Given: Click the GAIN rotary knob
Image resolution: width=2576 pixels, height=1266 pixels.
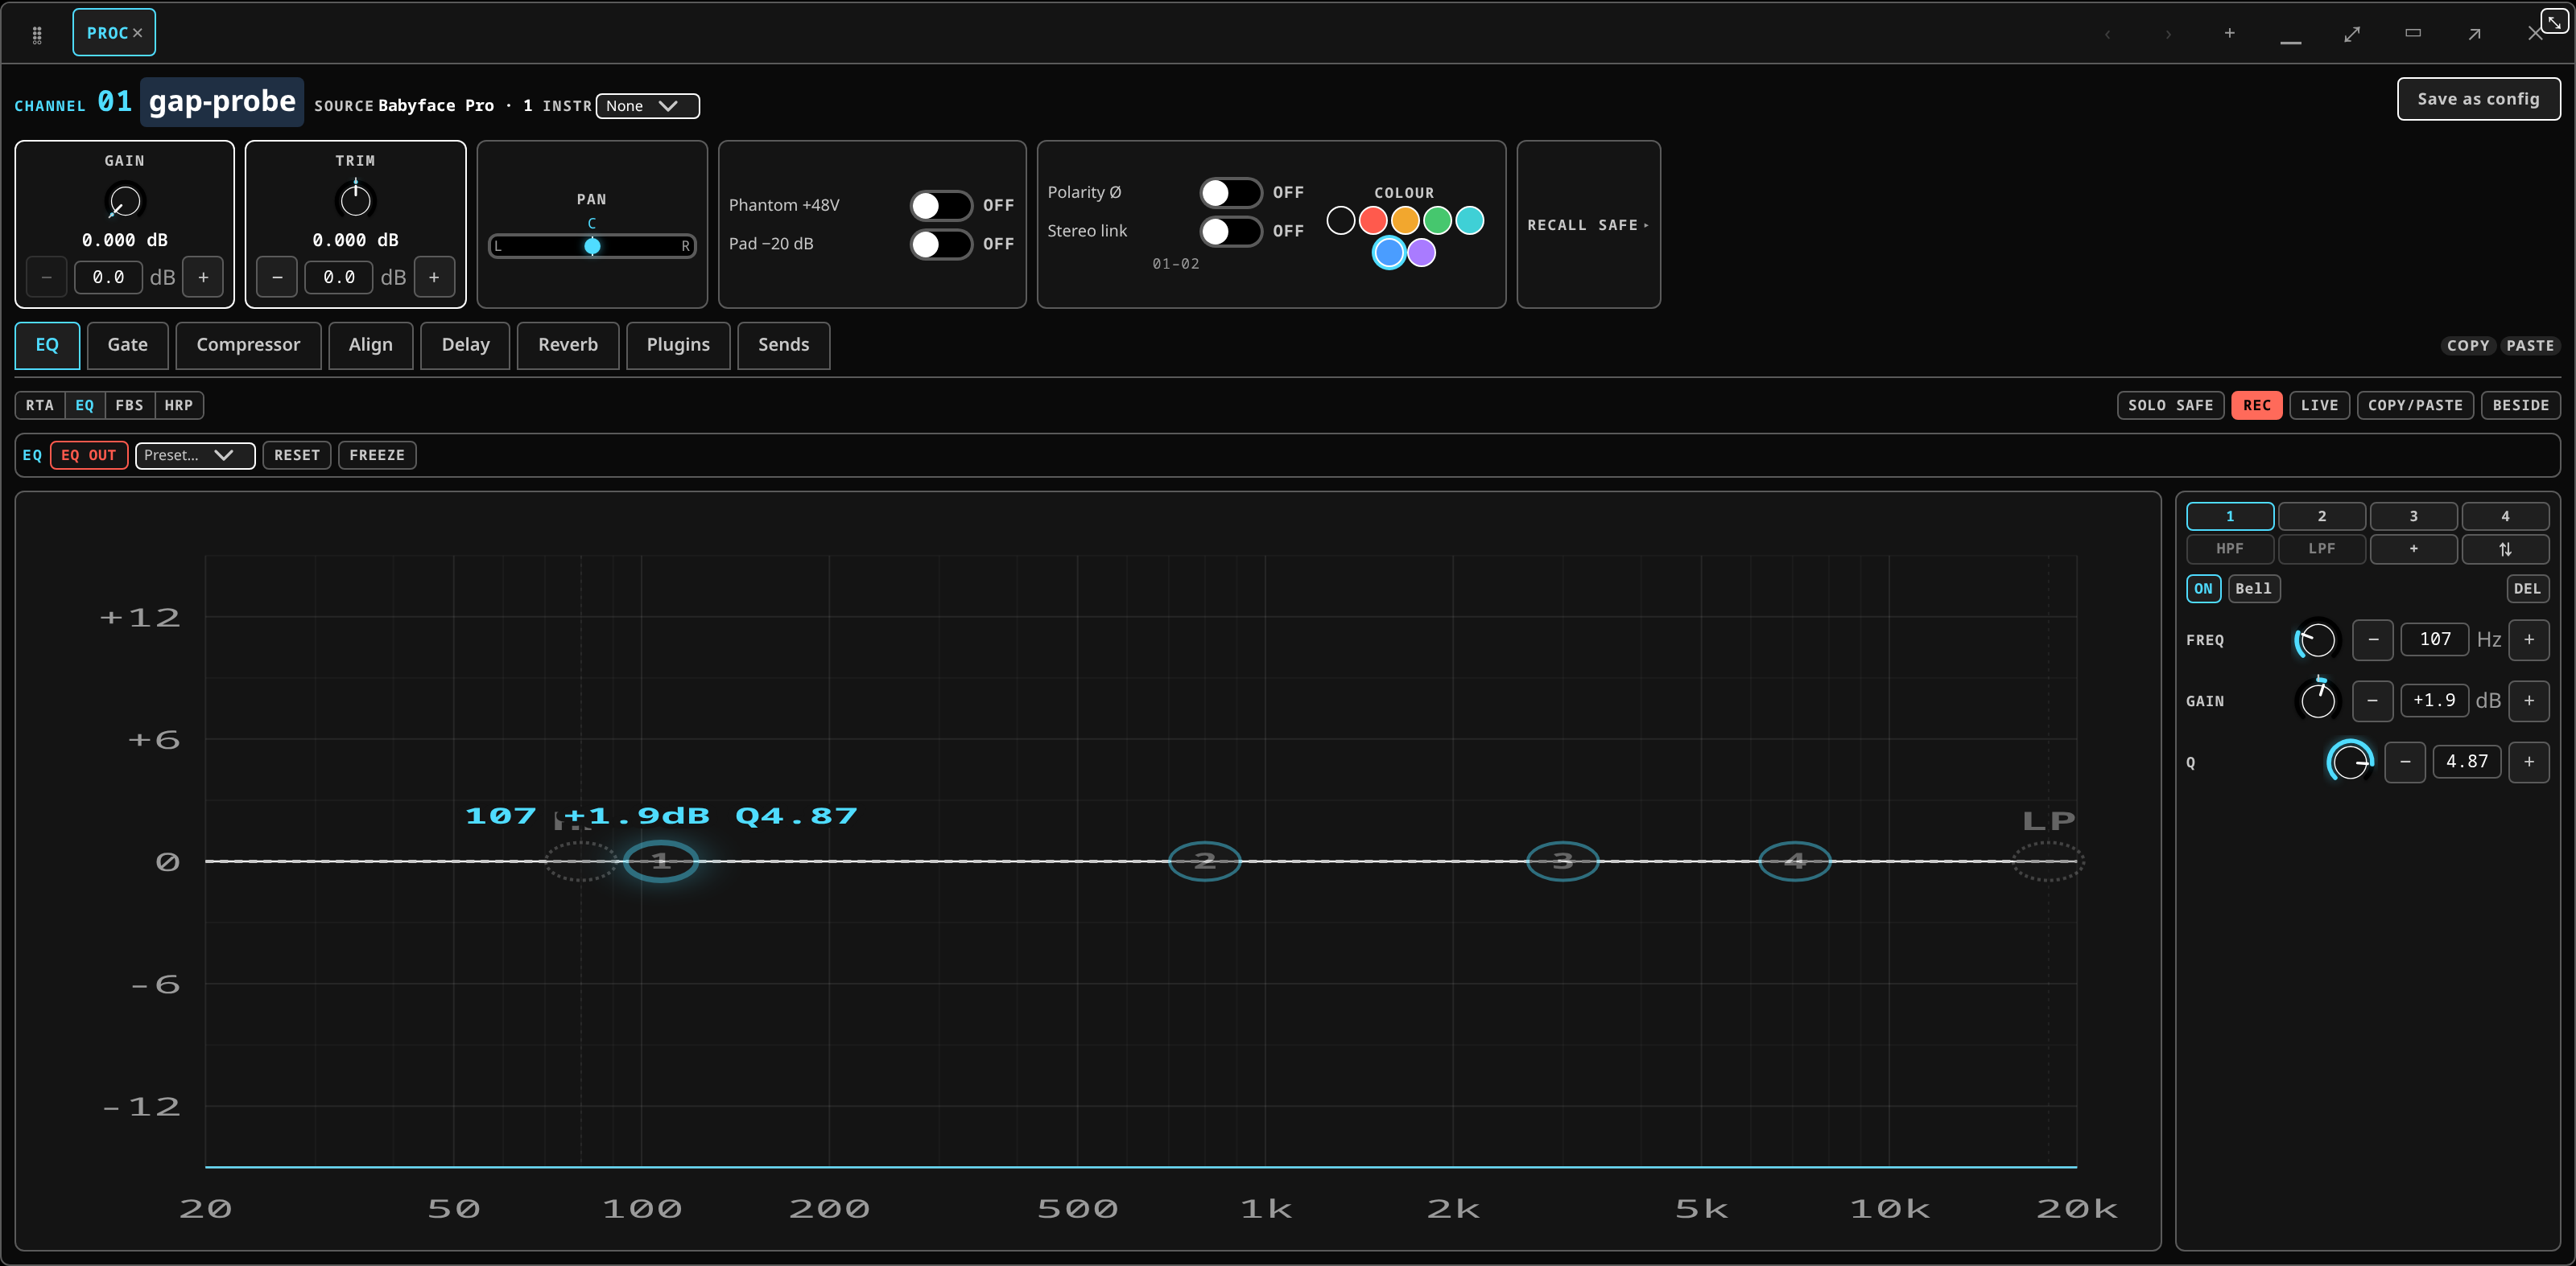Looking at the screenshot, I should click(x=125, y=201).
